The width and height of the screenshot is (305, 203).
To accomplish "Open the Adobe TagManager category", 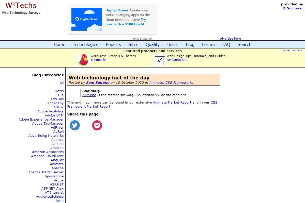I will (48, 123).
